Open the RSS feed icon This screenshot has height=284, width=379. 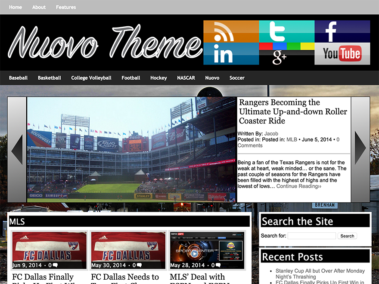point(231,31)
